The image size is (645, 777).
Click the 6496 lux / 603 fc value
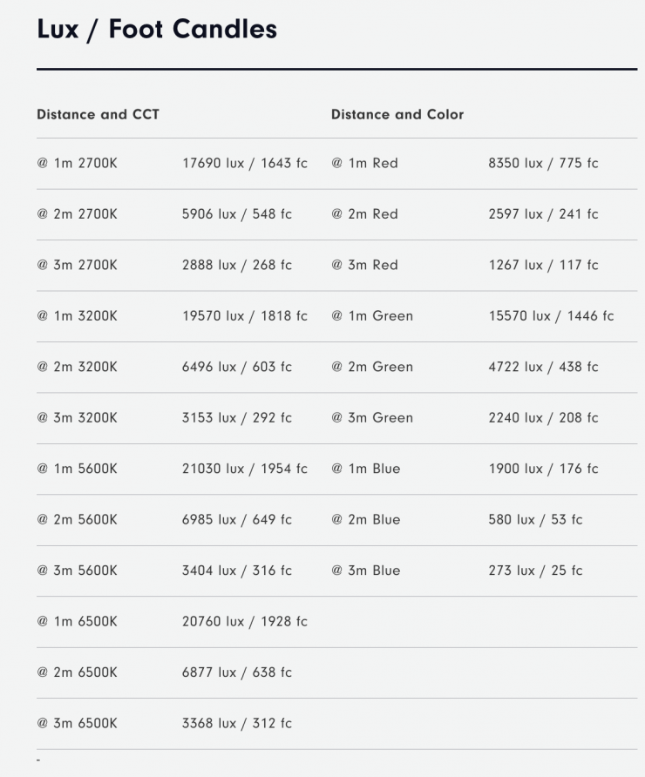[x=236, y=367]
